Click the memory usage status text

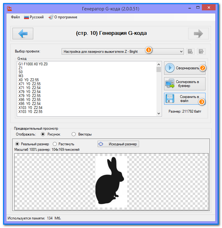(34, 218)
